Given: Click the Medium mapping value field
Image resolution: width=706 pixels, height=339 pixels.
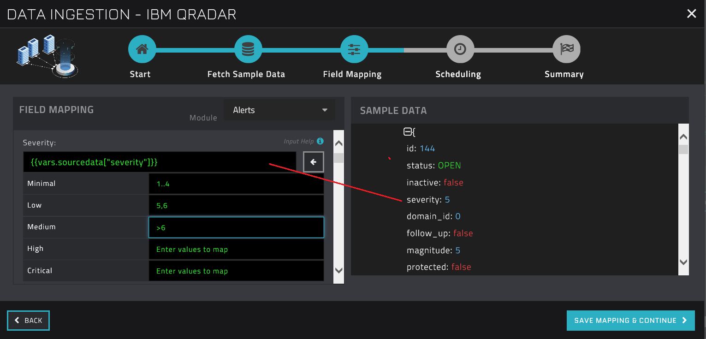Looking at the screenshot, I should click(x=237, y=227).
